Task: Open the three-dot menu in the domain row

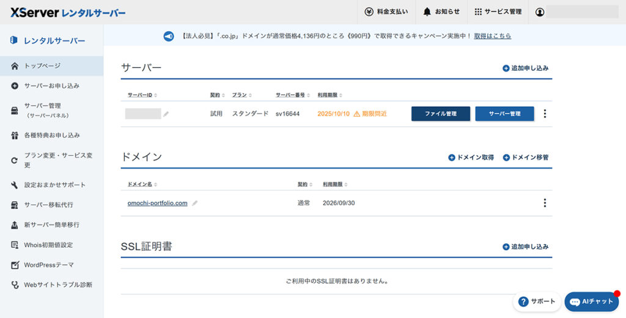Action: [545, 203]
